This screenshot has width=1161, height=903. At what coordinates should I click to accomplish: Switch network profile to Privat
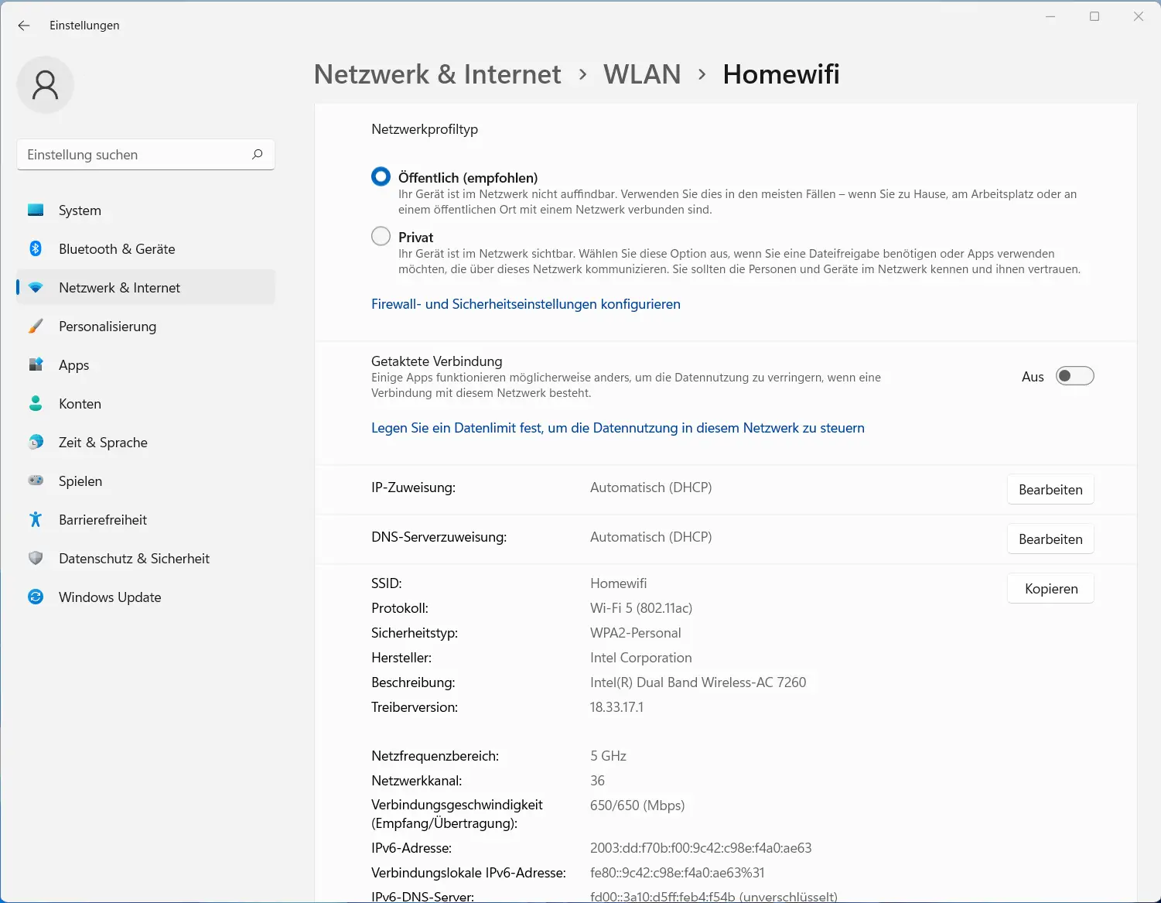[380, 236]
